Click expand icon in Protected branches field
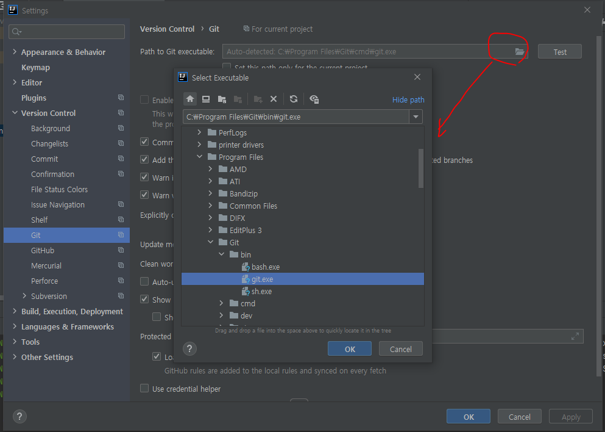605x432 pixels. 575,336
